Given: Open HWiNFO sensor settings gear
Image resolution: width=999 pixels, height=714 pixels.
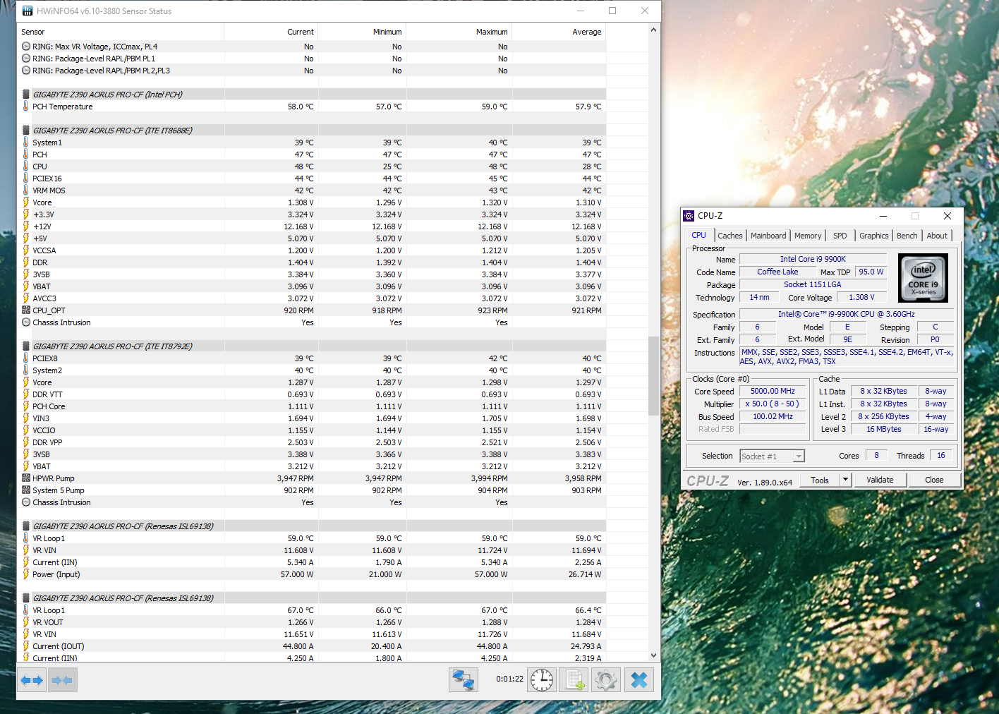Looking at the screenshot, I should click(606, 680).
